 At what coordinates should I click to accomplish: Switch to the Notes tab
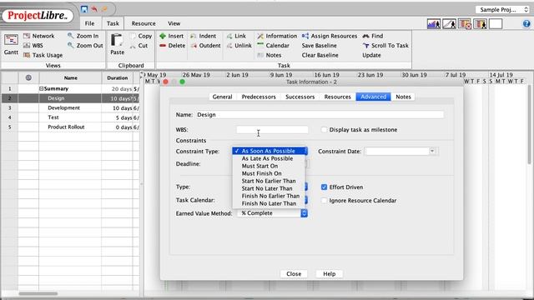point(403,97)
